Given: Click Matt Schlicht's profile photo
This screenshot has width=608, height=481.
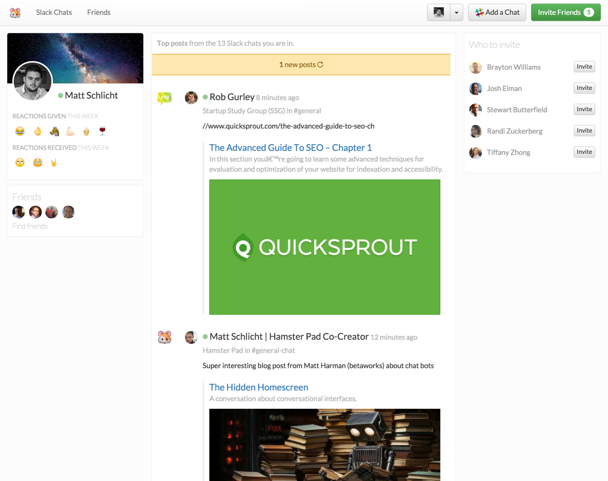Looking at the screenshot, I should [x=33, y=81].
